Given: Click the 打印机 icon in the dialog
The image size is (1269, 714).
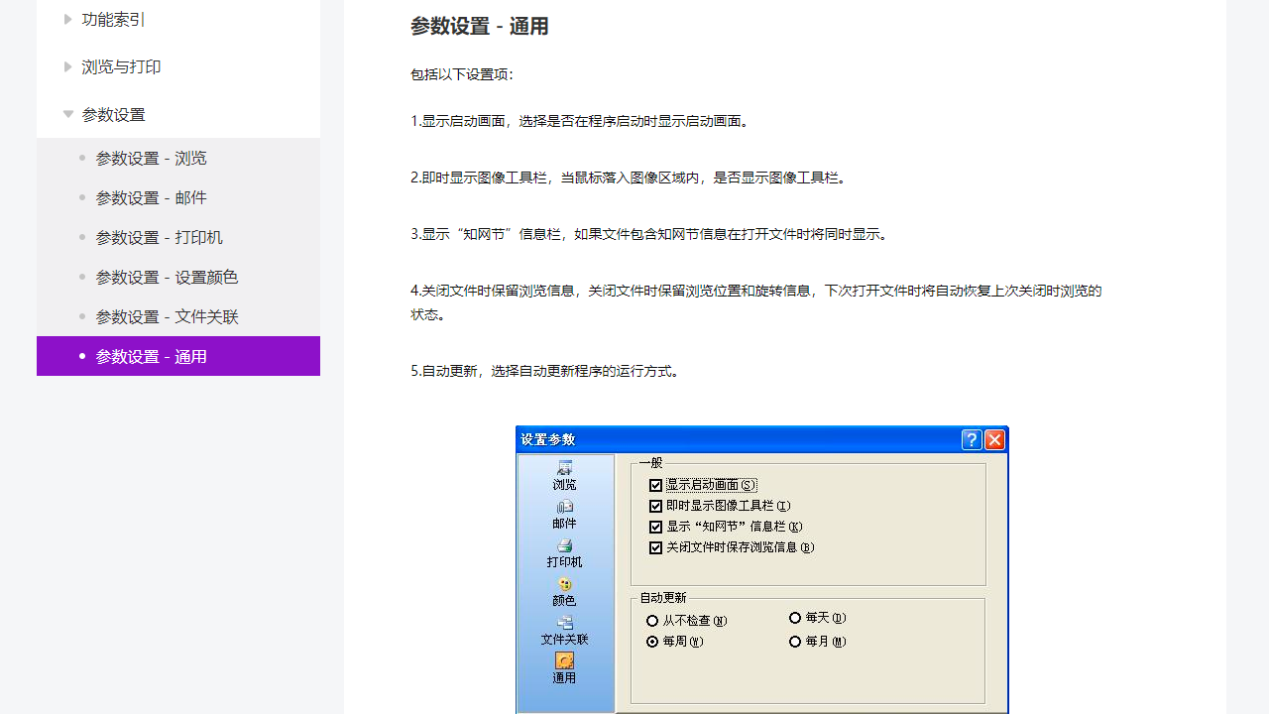Looking at the screenshot, I should [564, 553].
